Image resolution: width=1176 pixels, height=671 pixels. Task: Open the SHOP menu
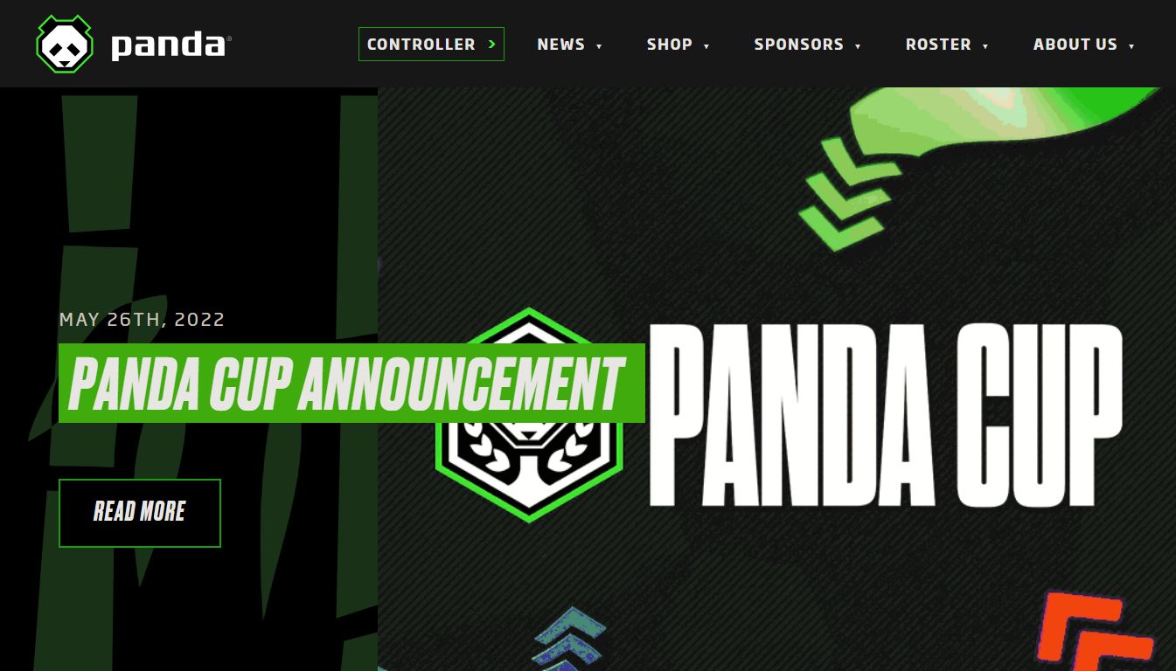(x=670, y=45)
